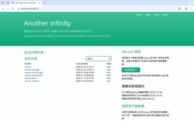
Task: Click the browser back arrow
Action: (x=3, y=8)
